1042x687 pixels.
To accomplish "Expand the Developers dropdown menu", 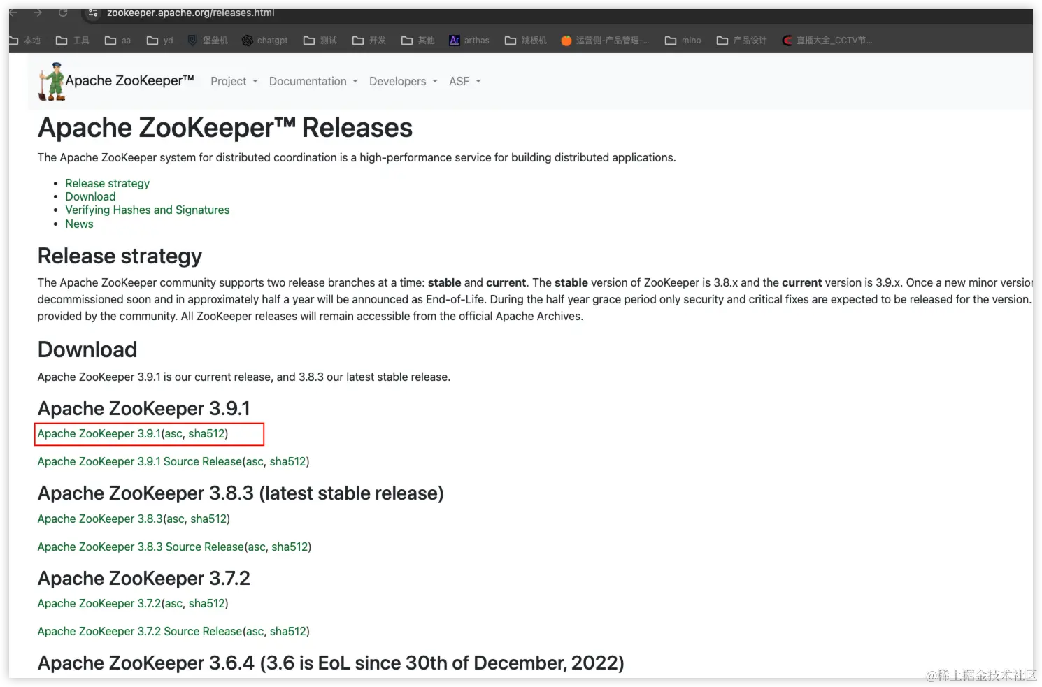I will coord(404,82).
